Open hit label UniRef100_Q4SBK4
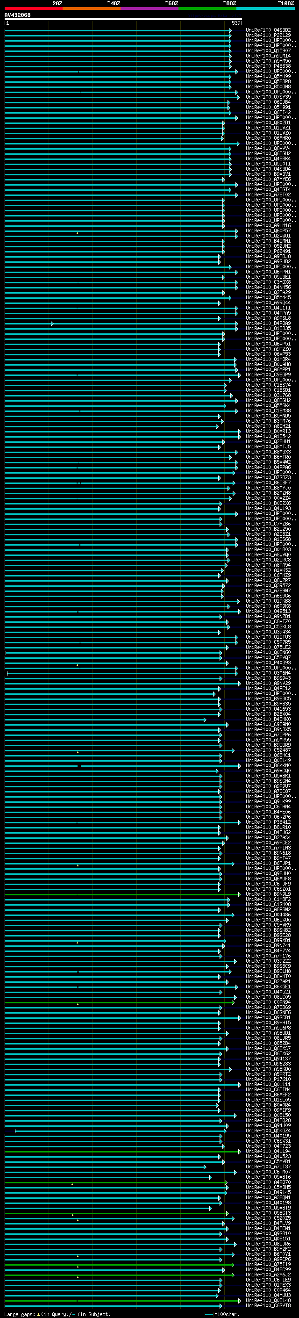Viewport: 299px width, 1318px height. (268, 158)
